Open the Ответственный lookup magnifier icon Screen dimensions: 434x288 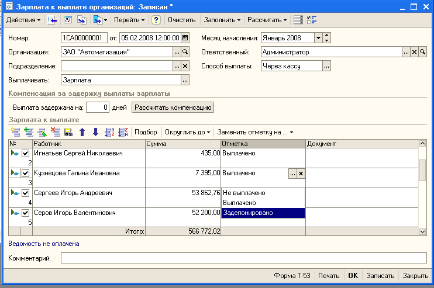click(x=422, y=52)
